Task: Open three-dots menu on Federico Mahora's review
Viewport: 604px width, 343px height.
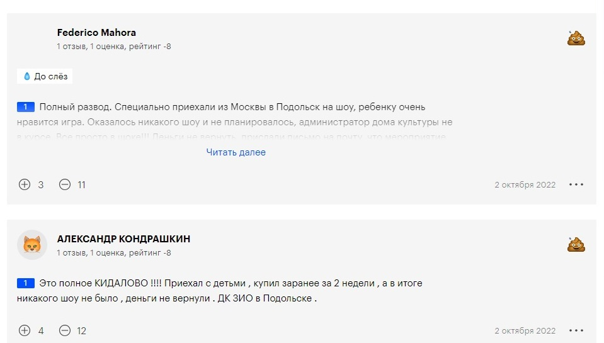Action: click(x=576, y=184)
